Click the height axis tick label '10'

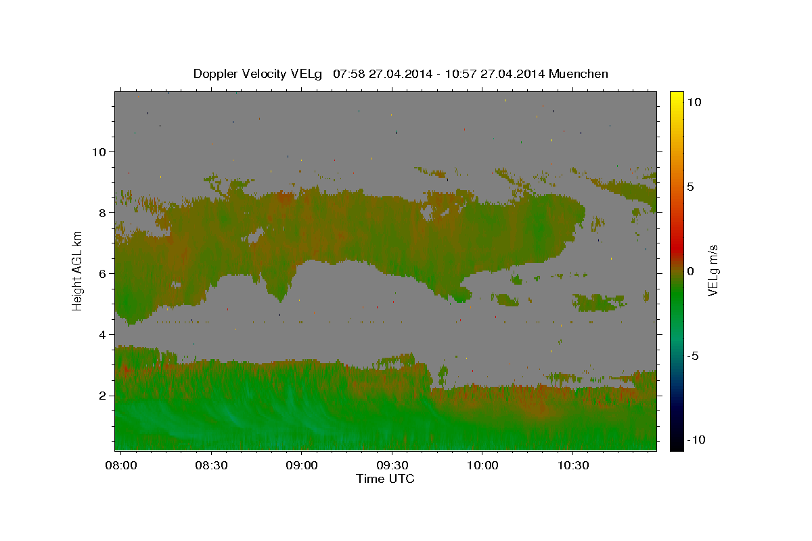98,151
